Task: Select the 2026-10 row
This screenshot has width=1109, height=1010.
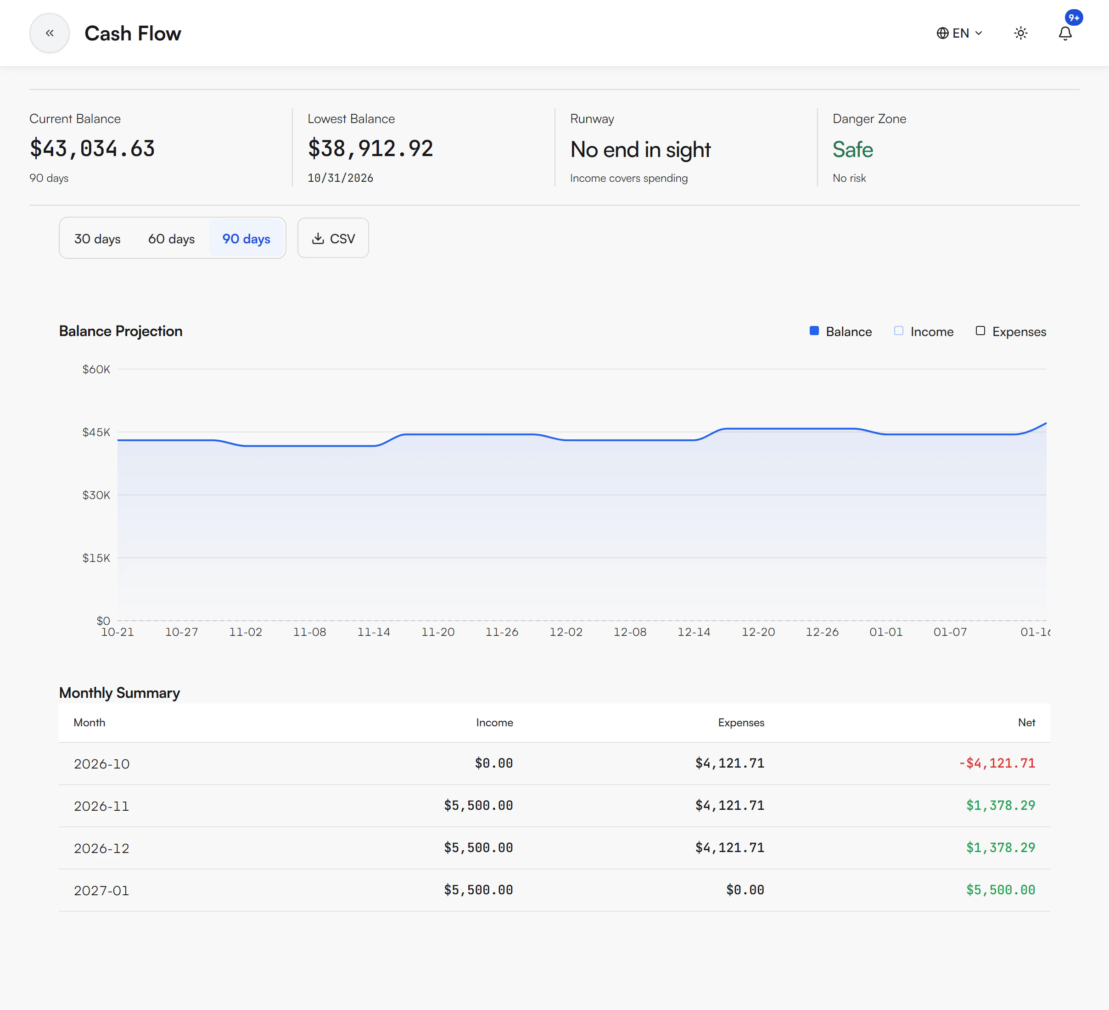Action: tap(554, 763)
